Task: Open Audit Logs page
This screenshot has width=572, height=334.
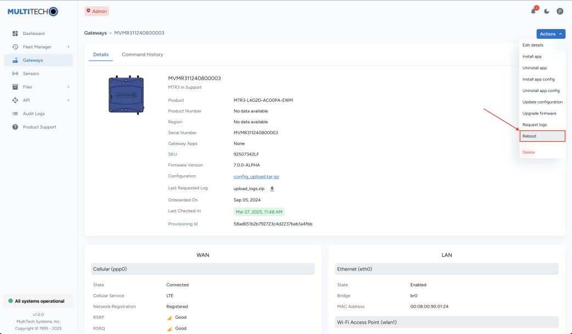Action: (x=38, y=114)
